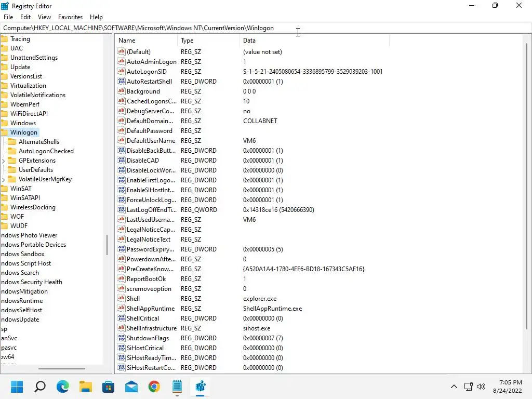532x399 pixels.
Task: Select the Windows Sandbox key
Action: point(22,254)
